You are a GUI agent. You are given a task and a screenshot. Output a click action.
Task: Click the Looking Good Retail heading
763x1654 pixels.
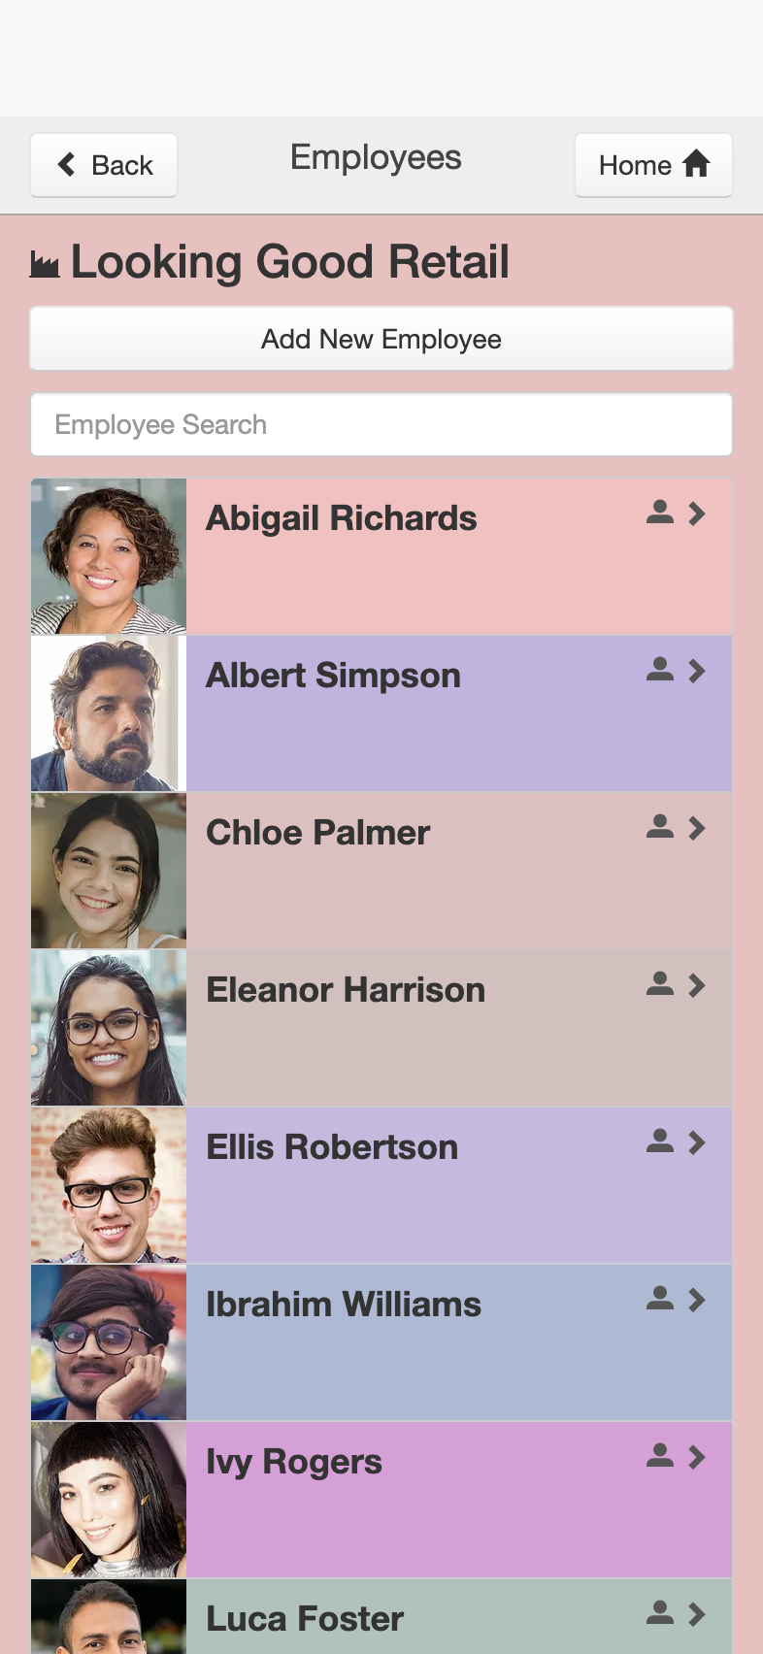tap(290, 262)
